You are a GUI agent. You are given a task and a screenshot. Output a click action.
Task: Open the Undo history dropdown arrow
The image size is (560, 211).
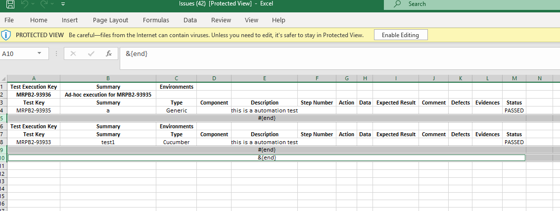point(33,4)
